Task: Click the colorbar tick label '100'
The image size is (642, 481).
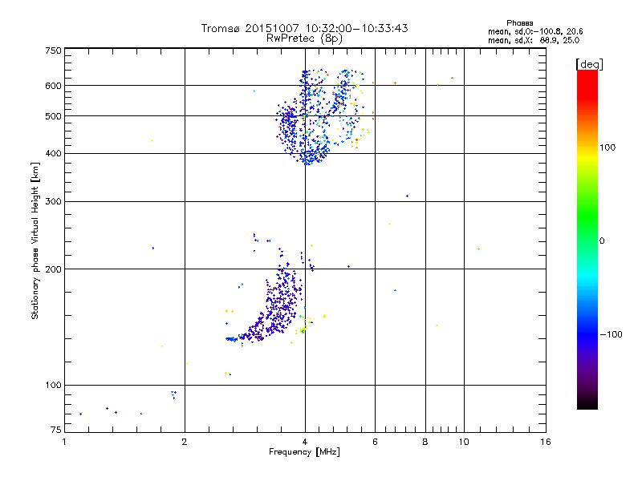Action: (x=607, y=148)
